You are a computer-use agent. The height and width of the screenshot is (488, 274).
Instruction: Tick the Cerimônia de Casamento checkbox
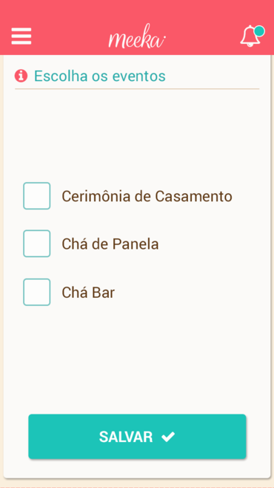tap(36, 196)
